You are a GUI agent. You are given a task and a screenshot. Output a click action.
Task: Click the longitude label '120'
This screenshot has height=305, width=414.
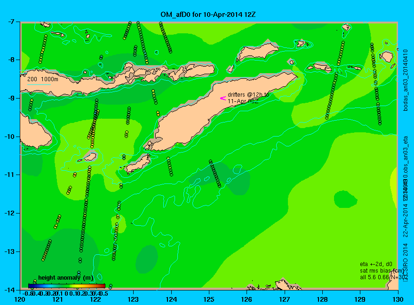[20, 299]
